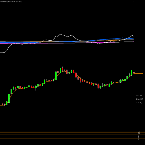Click the tall green candle in the early rally

click(9, 98)
